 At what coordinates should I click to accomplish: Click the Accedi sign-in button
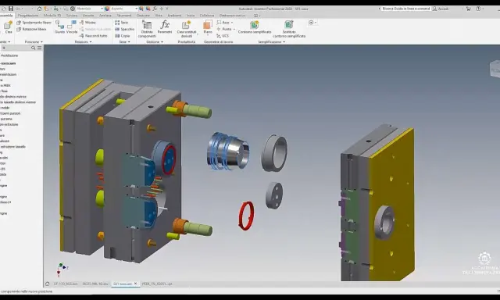tap(441, 9)
